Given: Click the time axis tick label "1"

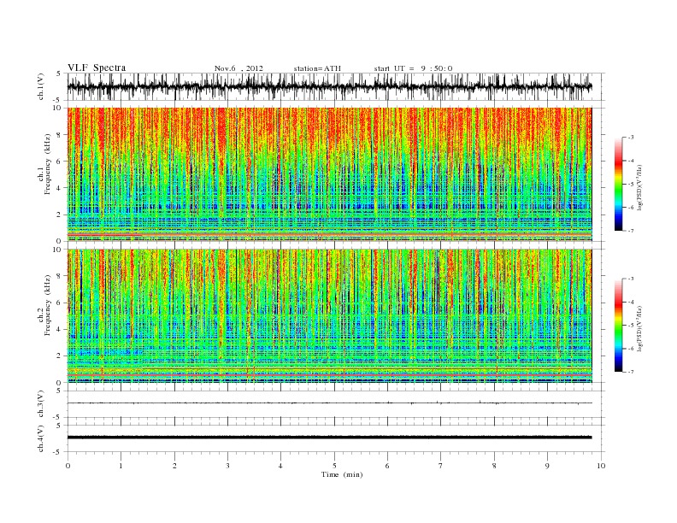Looking at the screenshot, I should [121, 466].
